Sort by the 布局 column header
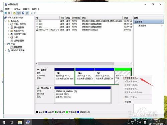Screen dimensions: 167x125 click(x=62, y=18)
